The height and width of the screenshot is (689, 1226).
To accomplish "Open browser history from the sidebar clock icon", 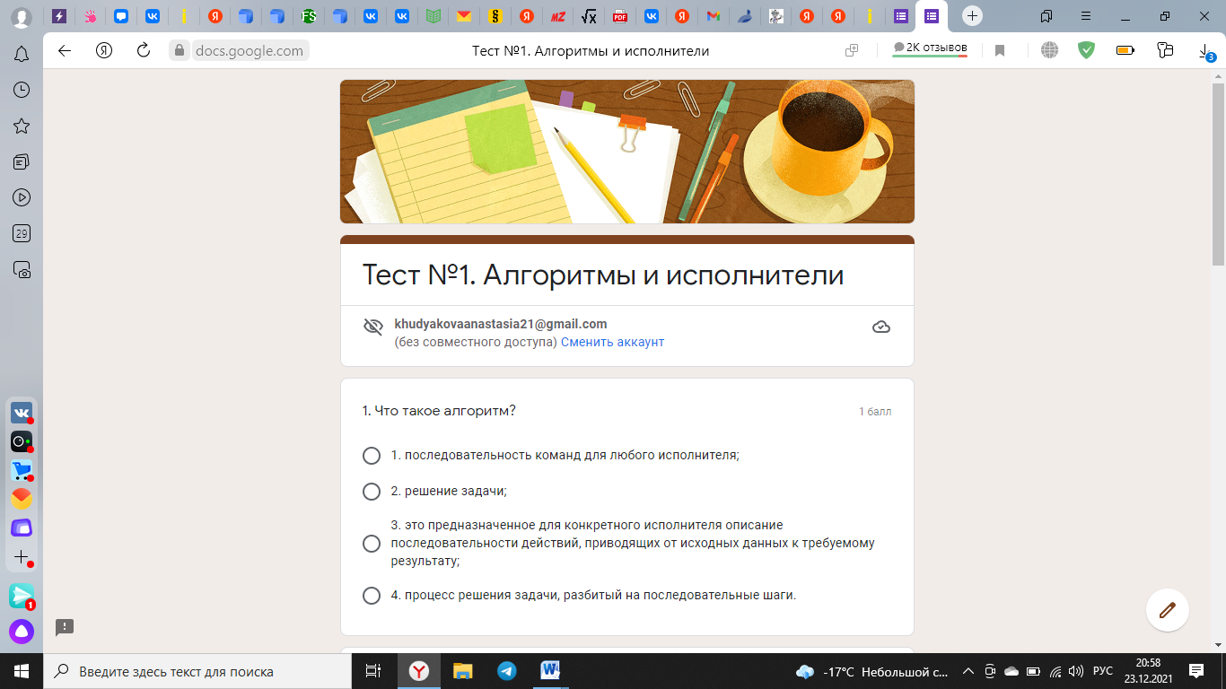I will (22, 90).
